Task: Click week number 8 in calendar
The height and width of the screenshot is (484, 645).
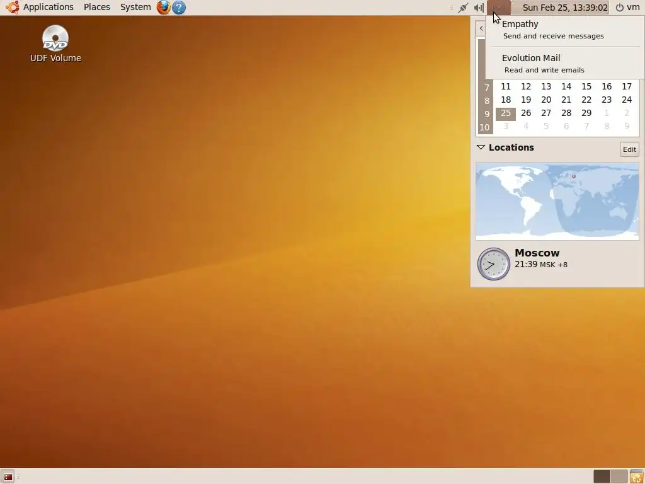Action: pos(487,100)
